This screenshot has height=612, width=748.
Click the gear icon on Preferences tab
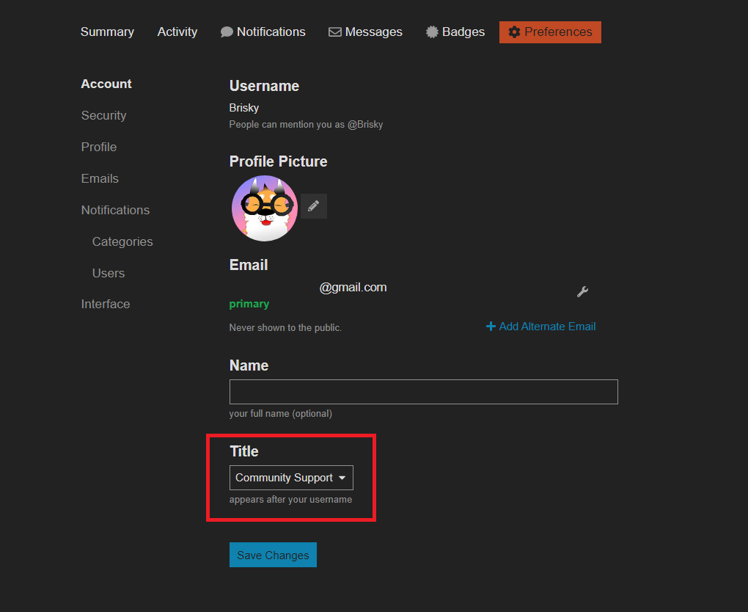514,32
